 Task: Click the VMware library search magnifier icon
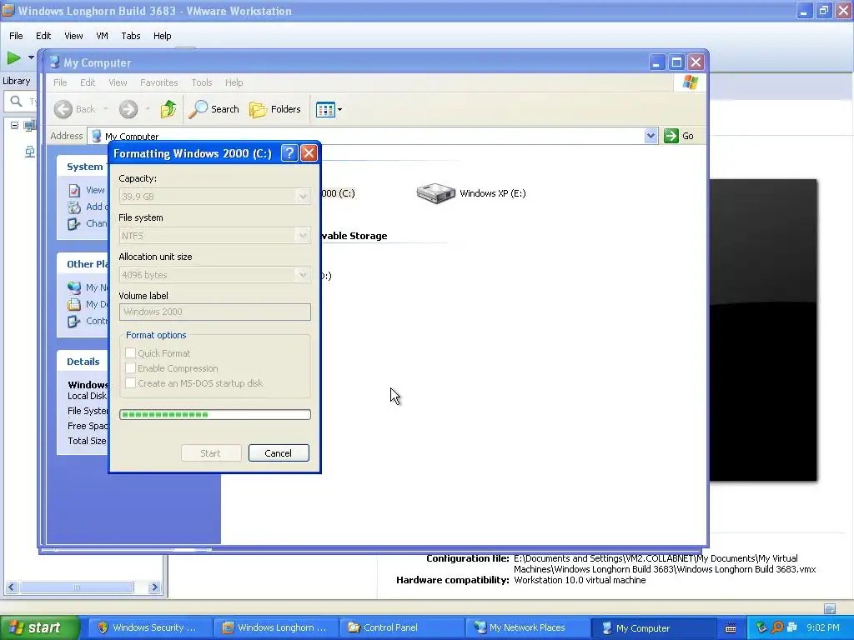coord(17,101)
